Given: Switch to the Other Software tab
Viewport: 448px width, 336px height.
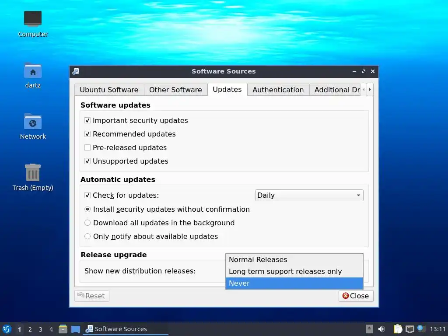Looking at the screenshot, I should click(x=175, y=90).
